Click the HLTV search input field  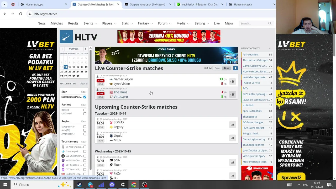coord(254,23)
